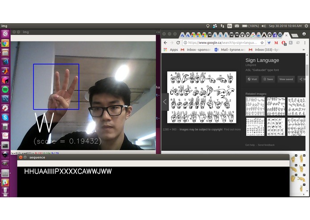Open the volume indicator in top panel
The width and height of the screenshot is (310, 220).
point(264,26)
